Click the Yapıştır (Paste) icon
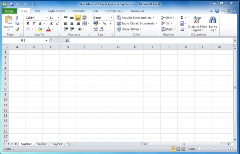Screen dimensions: 240x154 (x=8, y=21)
